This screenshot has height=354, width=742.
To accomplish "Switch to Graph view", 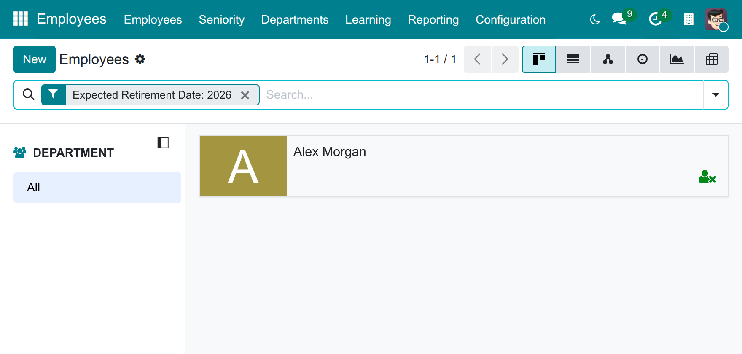I will pyautogui.click(x=677, y=59).
